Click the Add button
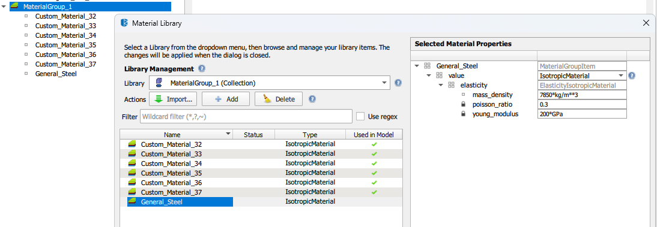Screen dimensions: 657x227 click(226, 99)
